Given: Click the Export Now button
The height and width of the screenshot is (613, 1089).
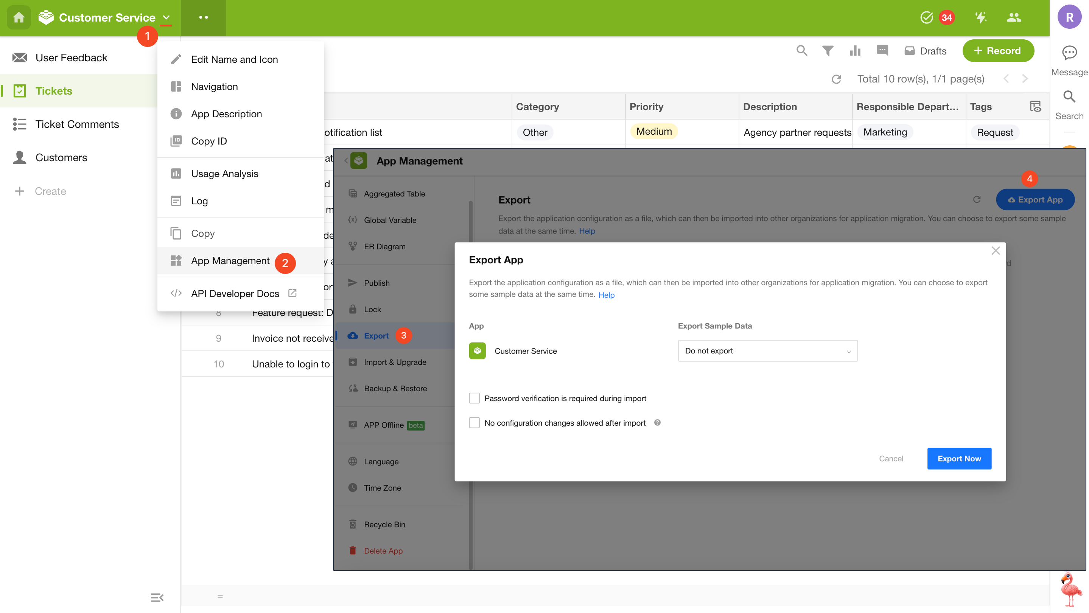Looking at the screenshot, I should pos(959,458).
